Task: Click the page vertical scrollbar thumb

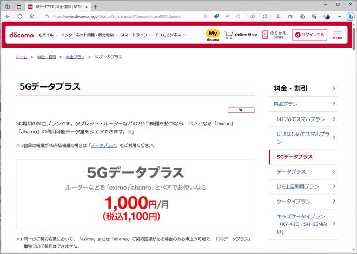Action: coord(354,38)
